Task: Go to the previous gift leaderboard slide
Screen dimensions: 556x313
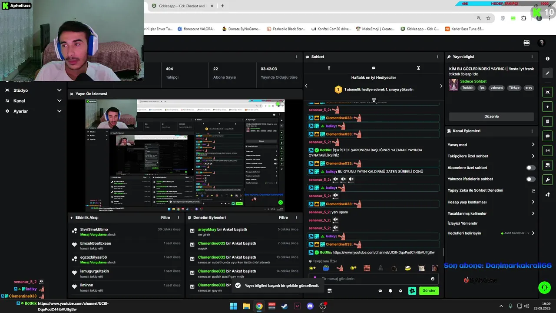Action: (306, 86)
